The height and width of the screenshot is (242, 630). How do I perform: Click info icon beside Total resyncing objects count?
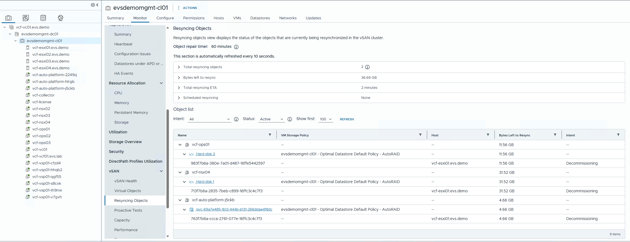point(367,67)
